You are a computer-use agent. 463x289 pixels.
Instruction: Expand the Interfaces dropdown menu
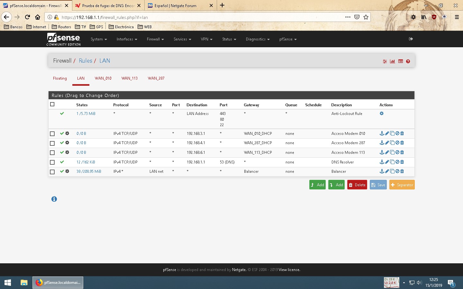[127, 39]
